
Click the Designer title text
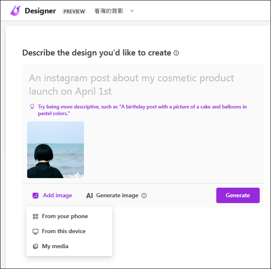[40, 11]
